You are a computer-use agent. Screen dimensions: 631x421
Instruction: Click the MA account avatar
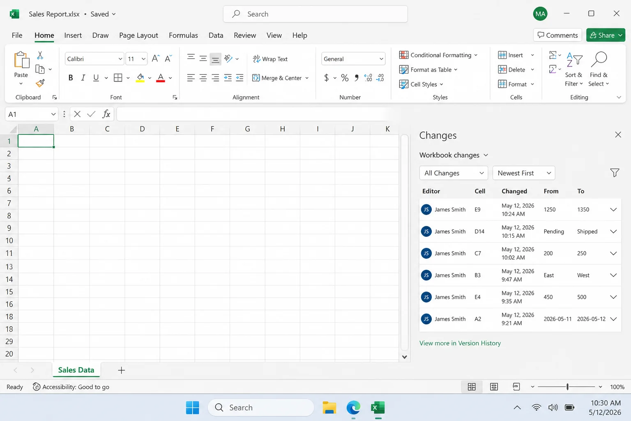click(540, 14)
